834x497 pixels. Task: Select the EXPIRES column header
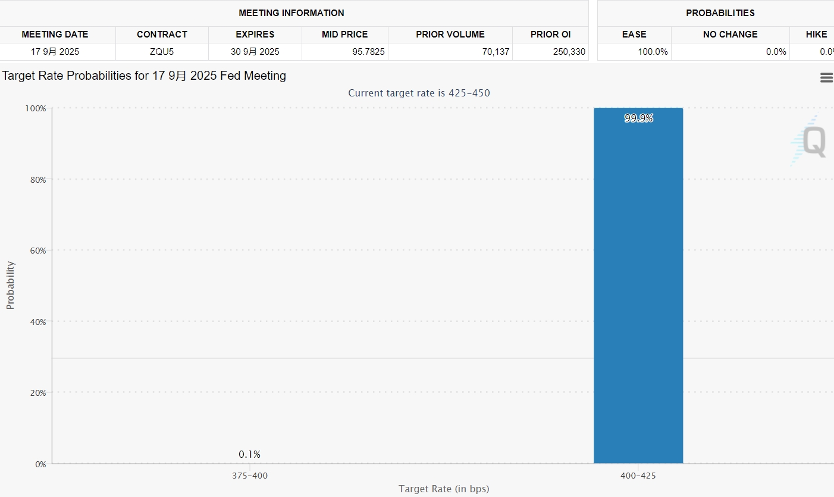[255, 35]
